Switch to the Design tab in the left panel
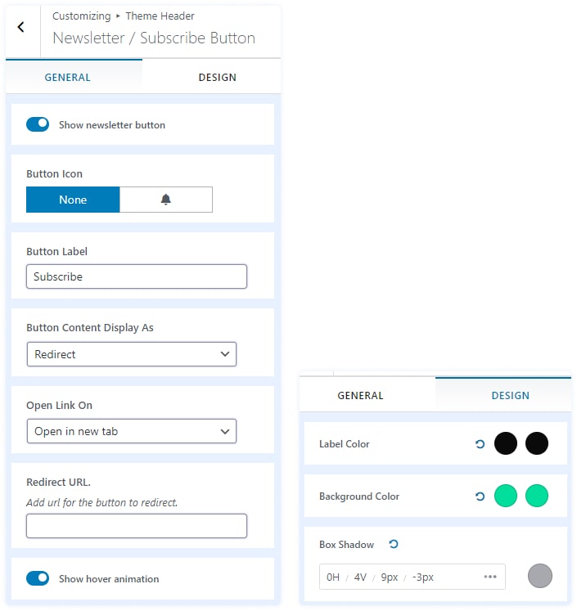The height and width of the screenshot is (611, 577). coord(217,78)
